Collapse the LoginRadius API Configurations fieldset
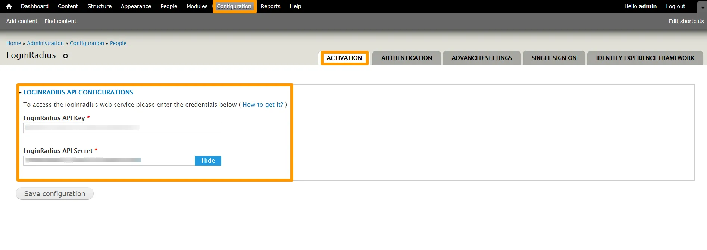 78,92
